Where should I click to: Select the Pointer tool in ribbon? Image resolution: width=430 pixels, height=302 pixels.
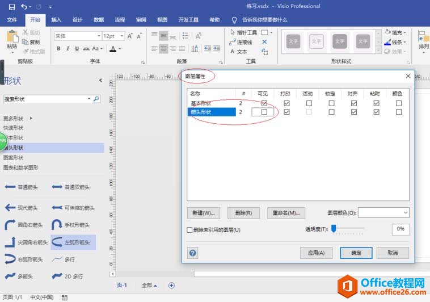233,32
